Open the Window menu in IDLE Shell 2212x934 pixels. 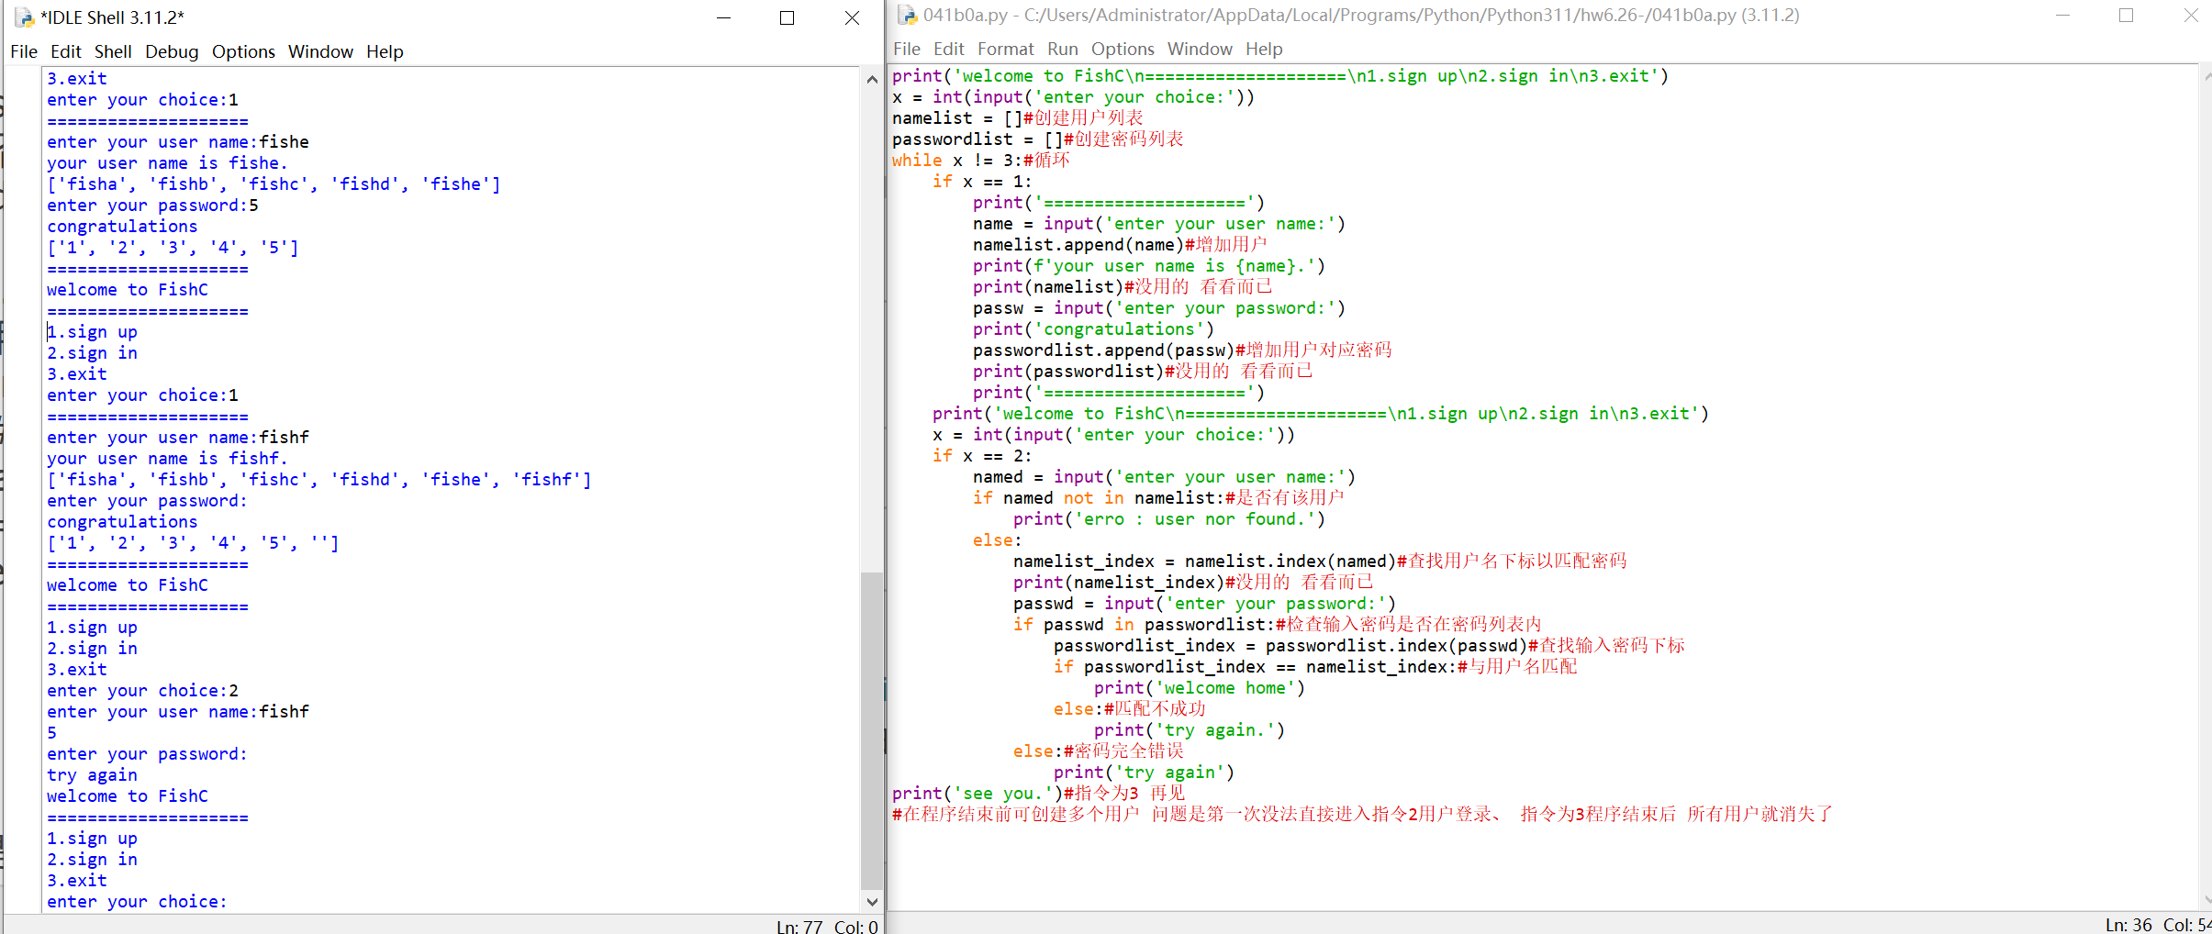(x=320, y=51)
